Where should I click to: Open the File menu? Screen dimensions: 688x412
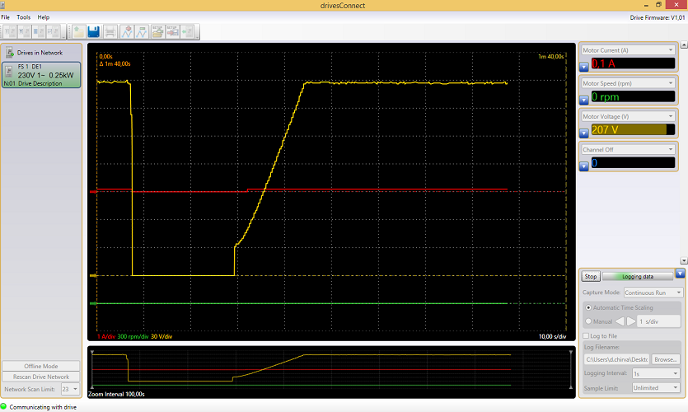(5, 17)
